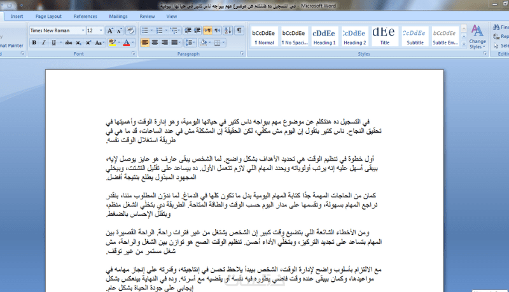This screenshot has width=509, height=292.
Task: Toggle Show/Hide paragraph marks
Action: pyautogui.click(x=239, y=30)
